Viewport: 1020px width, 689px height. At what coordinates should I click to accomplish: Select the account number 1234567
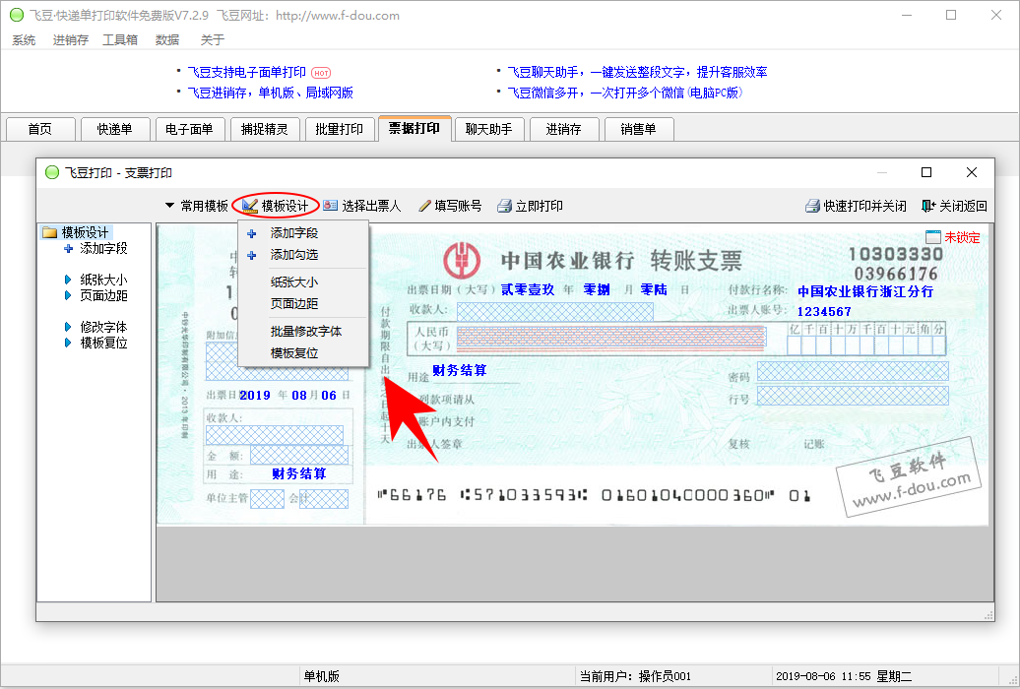pos(824,312)
